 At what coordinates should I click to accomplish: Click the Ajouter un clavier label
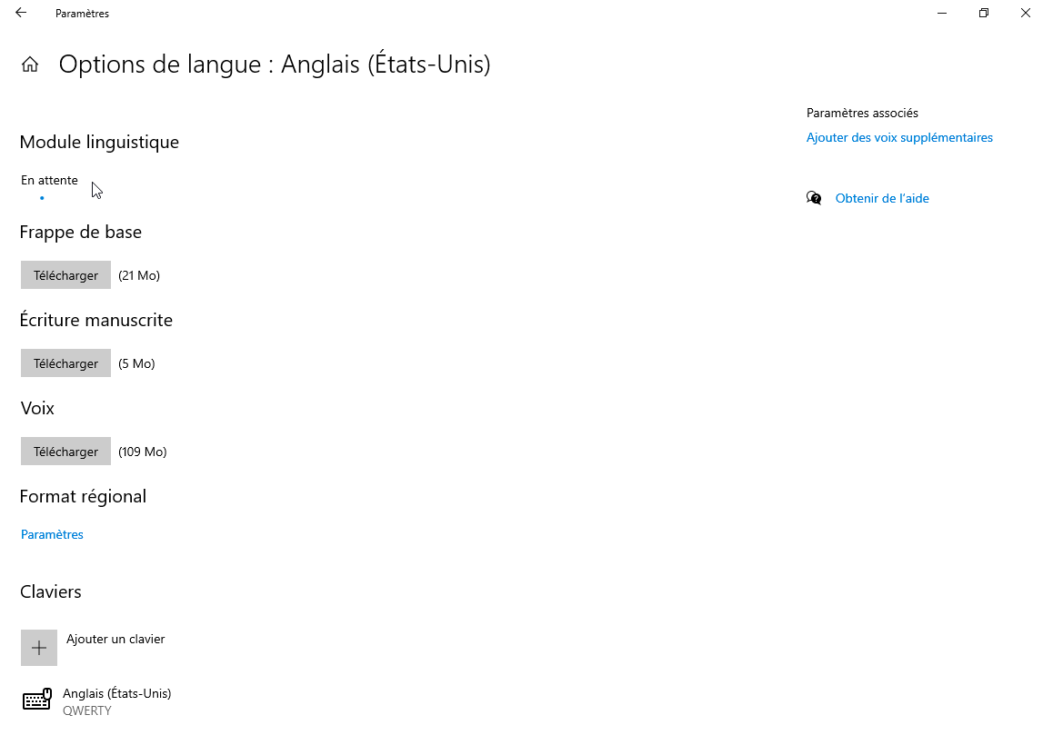pos(115,639)
